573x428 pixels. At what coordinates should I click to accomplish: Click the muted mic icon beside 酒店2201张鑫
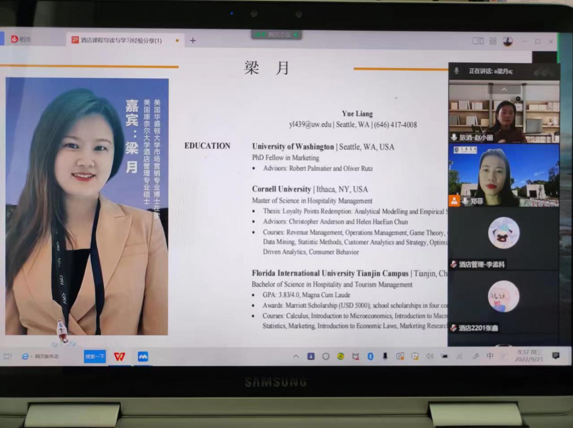pyautogui.click(x=454, y=328)
